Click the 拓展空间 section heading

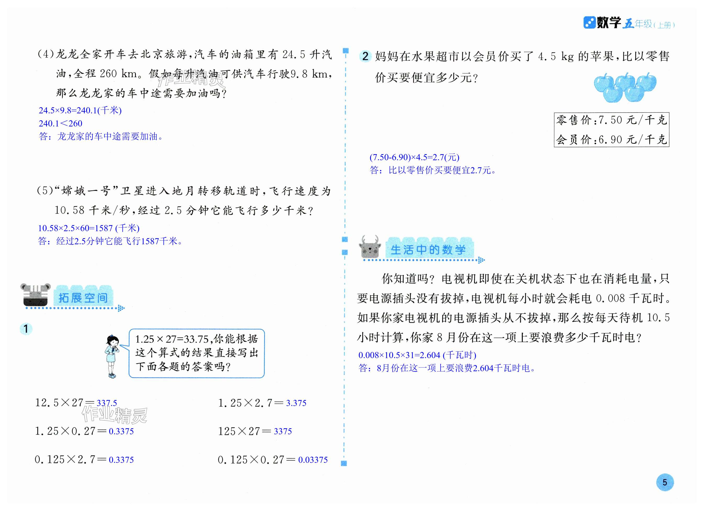click(83, 298)
